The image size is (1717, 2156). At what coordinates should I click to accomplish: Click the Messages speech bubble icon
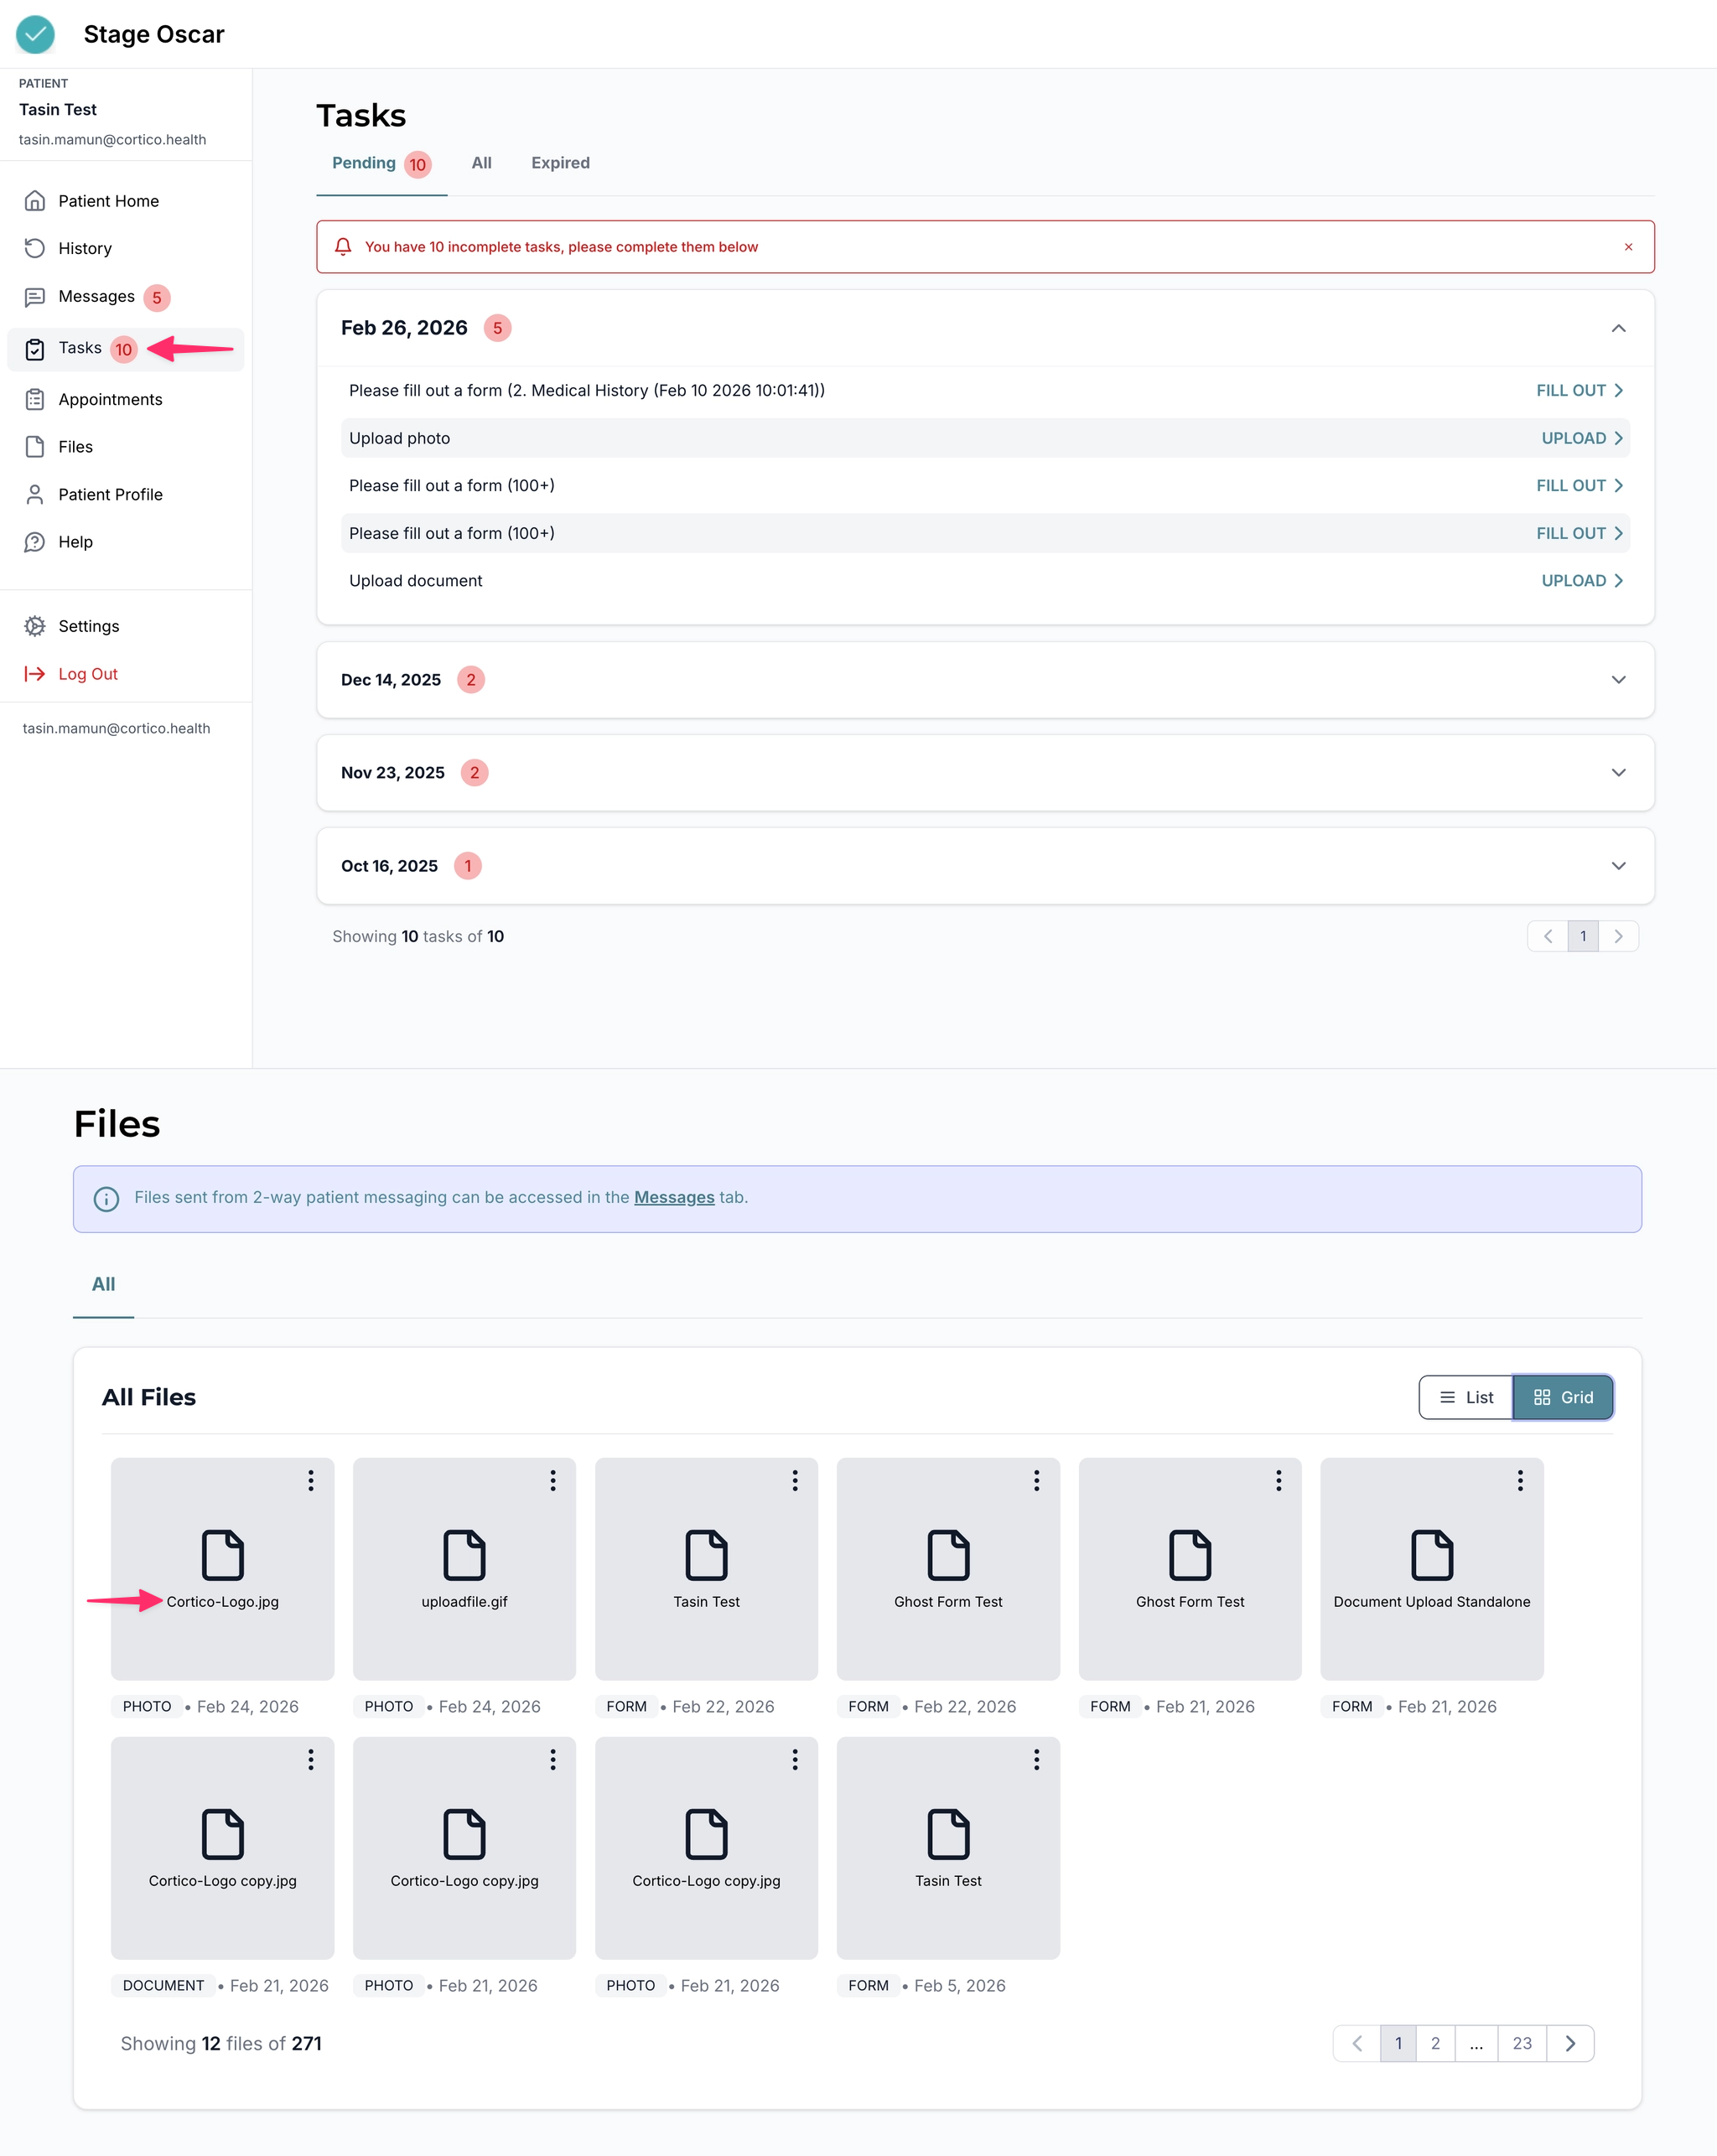coord(35,297)
